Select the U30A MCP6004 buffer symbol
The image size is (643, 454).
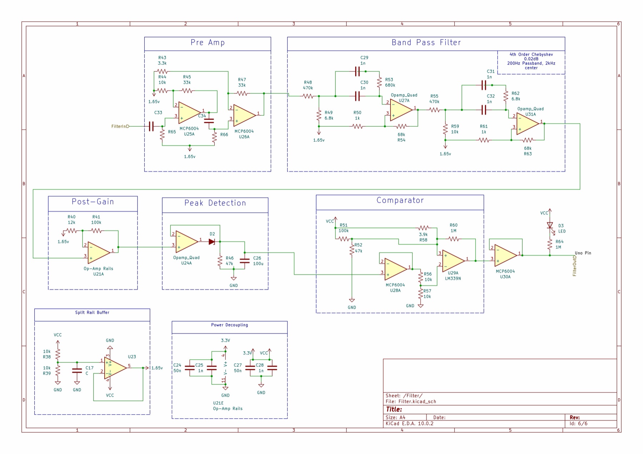[506, 256]
